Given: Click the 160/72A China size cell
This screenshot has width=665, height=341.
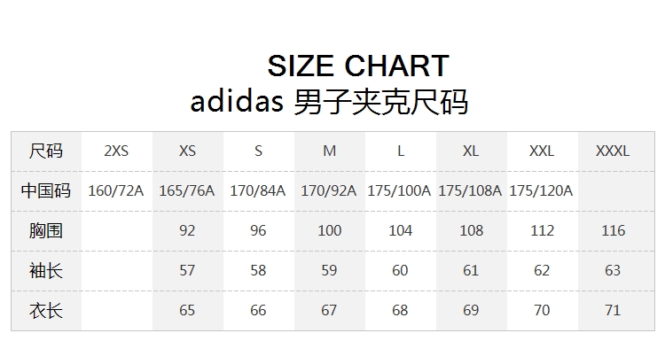Looking at the screenshot, I should click(116, 190).
